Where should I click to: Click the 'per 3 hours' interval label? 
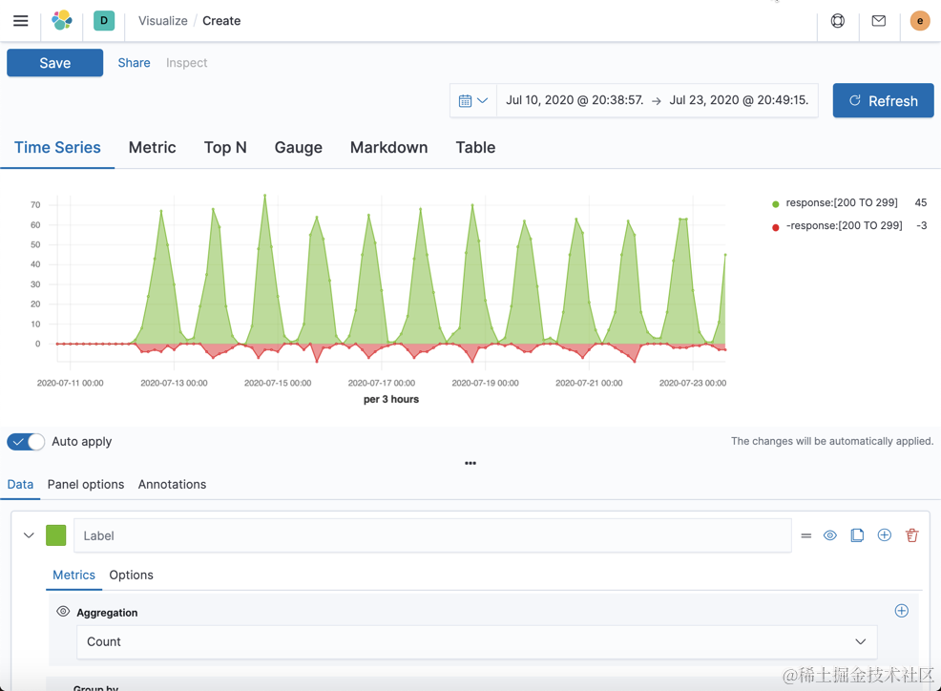(x=391, y=399)
